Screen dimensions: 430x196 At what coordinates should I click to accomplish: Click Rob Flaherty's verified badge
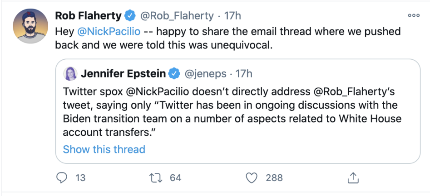(129, 16)
